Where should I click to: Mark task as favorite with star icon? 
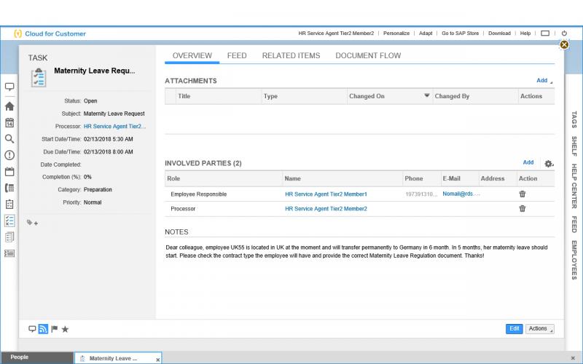tap(65, 329)
